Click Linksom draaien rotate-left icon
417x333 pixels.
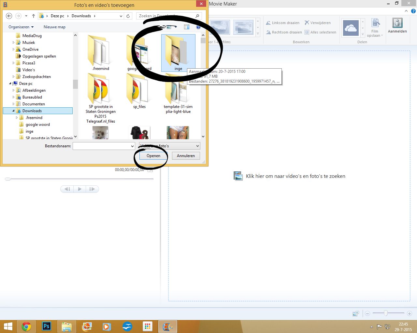268,23
